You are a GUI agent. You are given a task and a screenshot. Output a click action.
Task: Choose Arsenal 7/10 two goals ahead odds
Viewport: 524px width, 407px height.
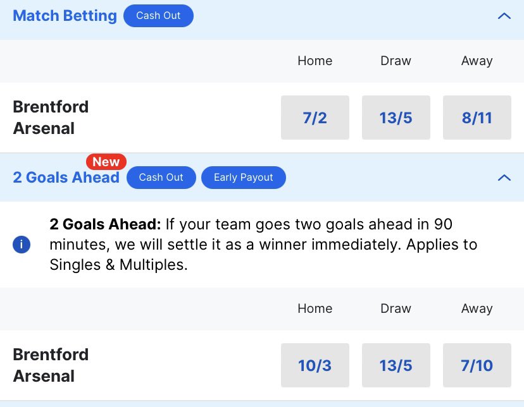tap(477, 365)
